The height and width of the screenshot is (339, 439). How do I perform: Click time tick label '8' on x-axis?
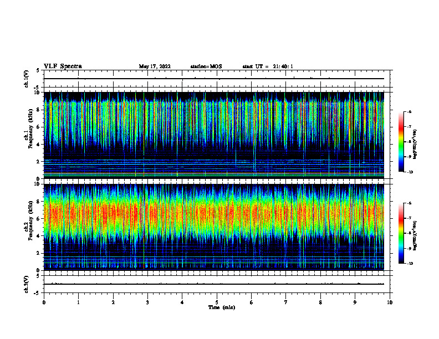[x=320, y=302]
